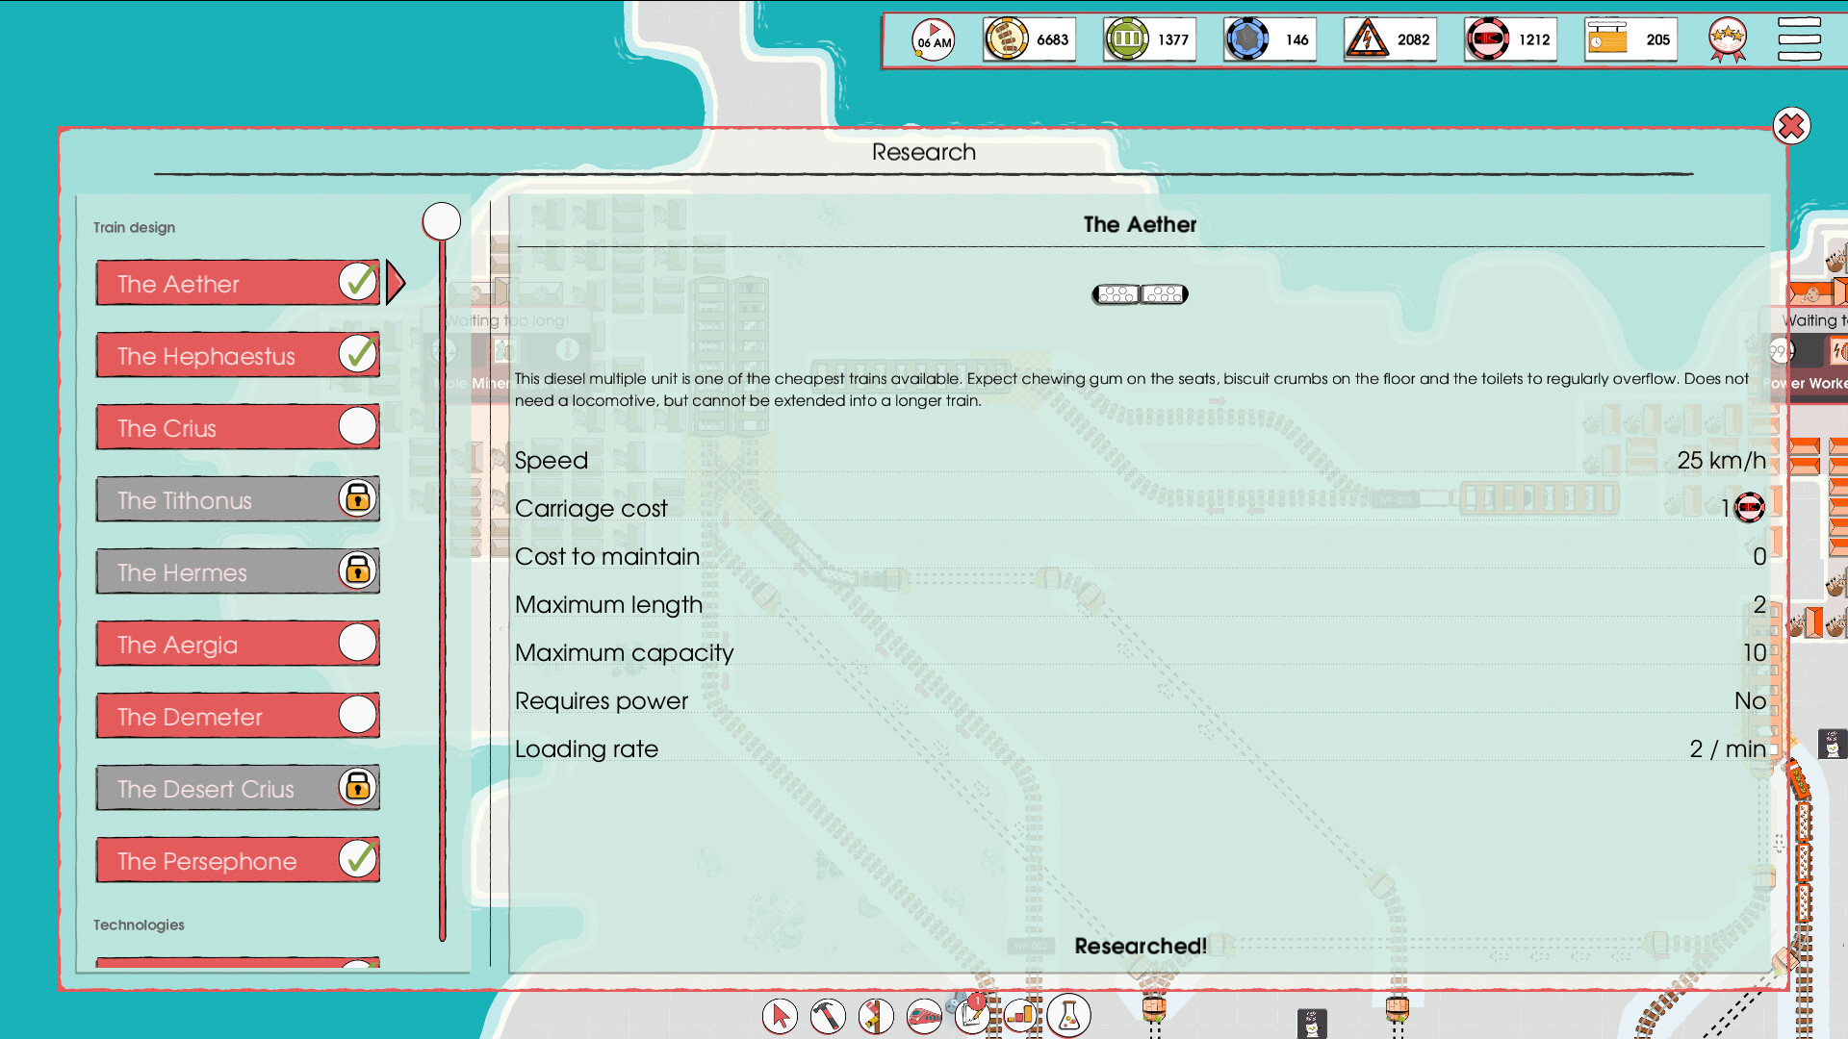This screenshot has width=1848, height=1039.
Task: Select the railway signal tool
Action: click(876, 1016)
